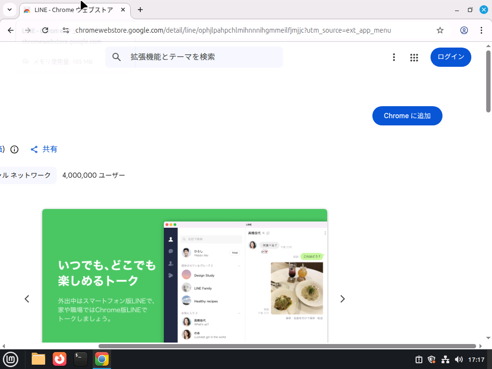Navigate back with the arrow icon
Screen dimensions: 492x369
pos(10,30)
